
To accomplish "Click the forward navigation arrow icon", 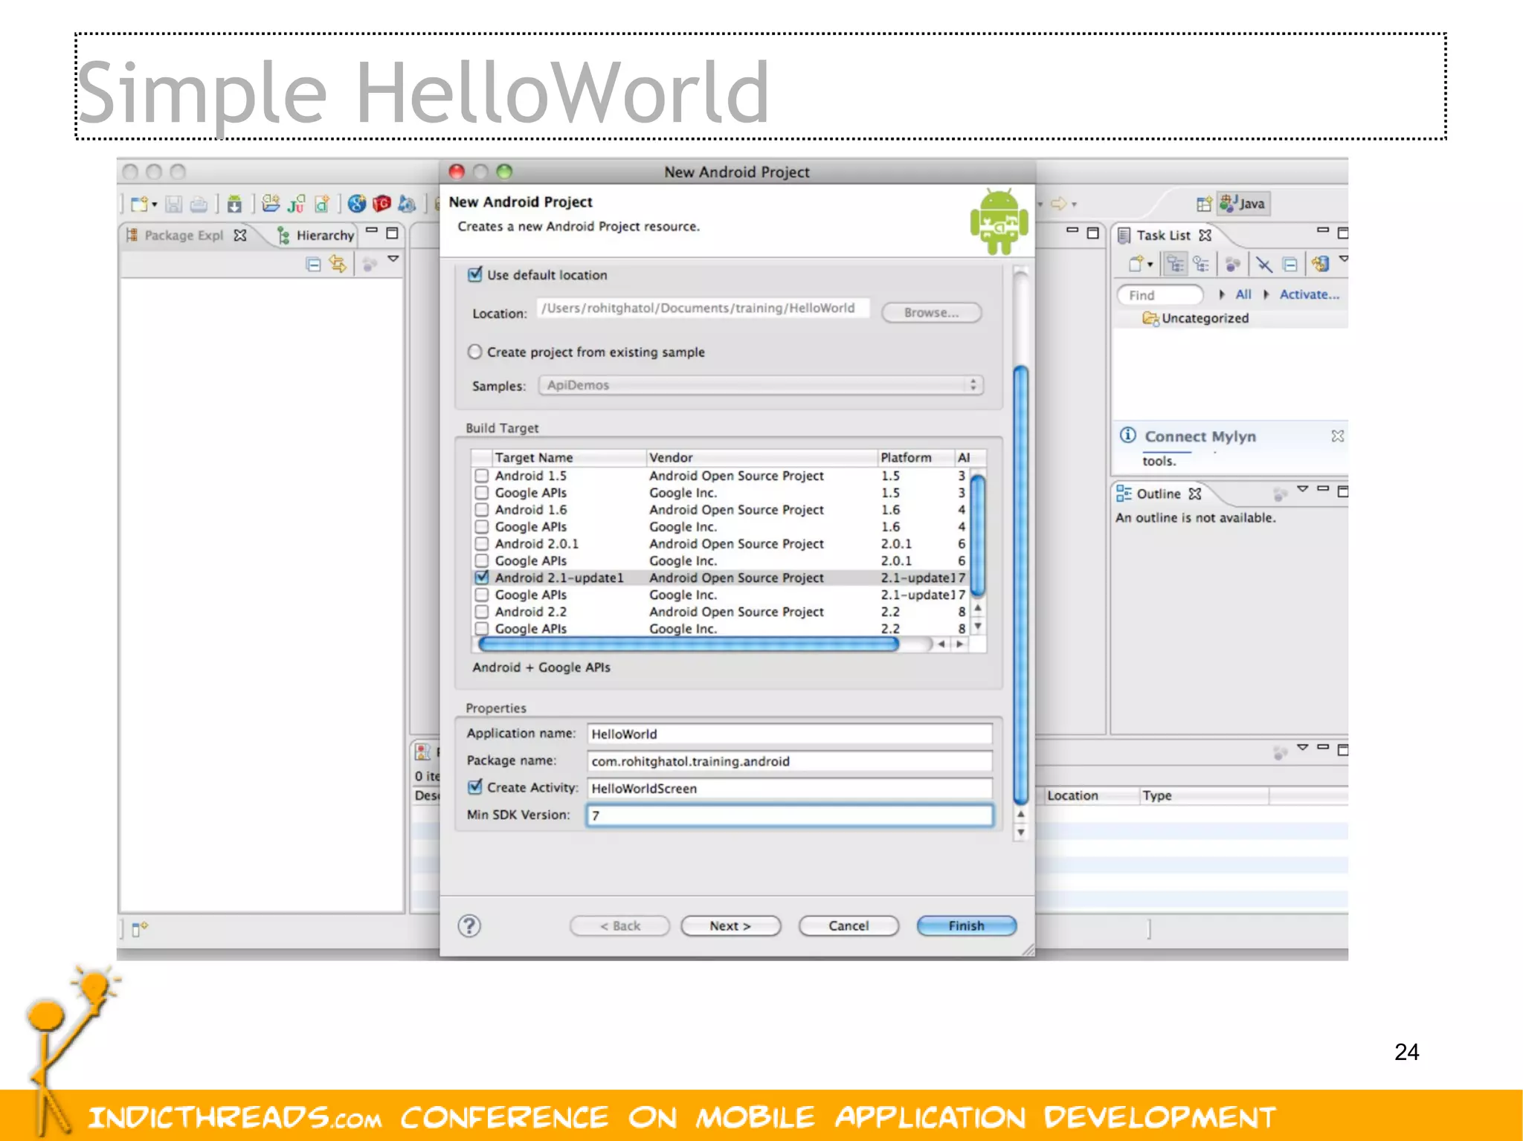I will point(1058,203).
